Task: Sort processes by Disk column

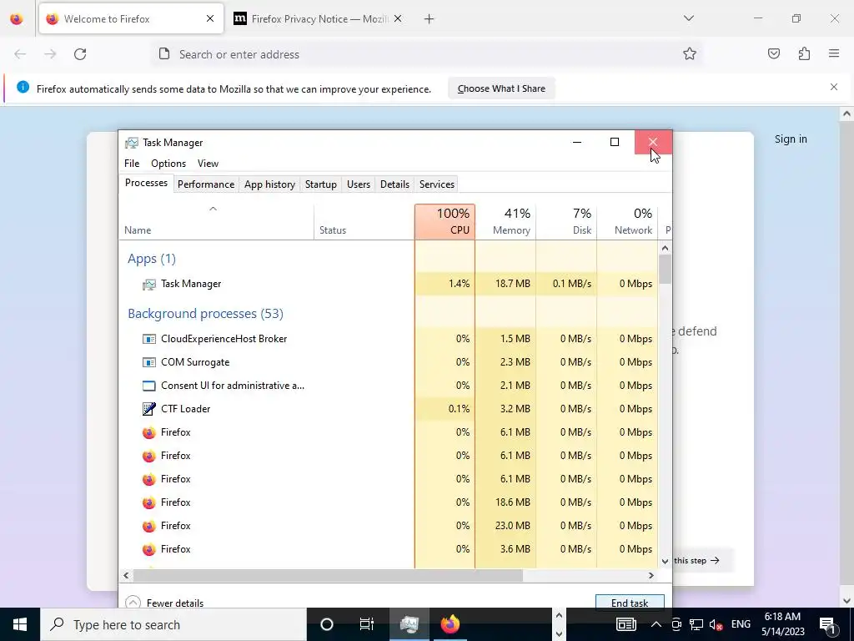Action: (x=567, y=222)
